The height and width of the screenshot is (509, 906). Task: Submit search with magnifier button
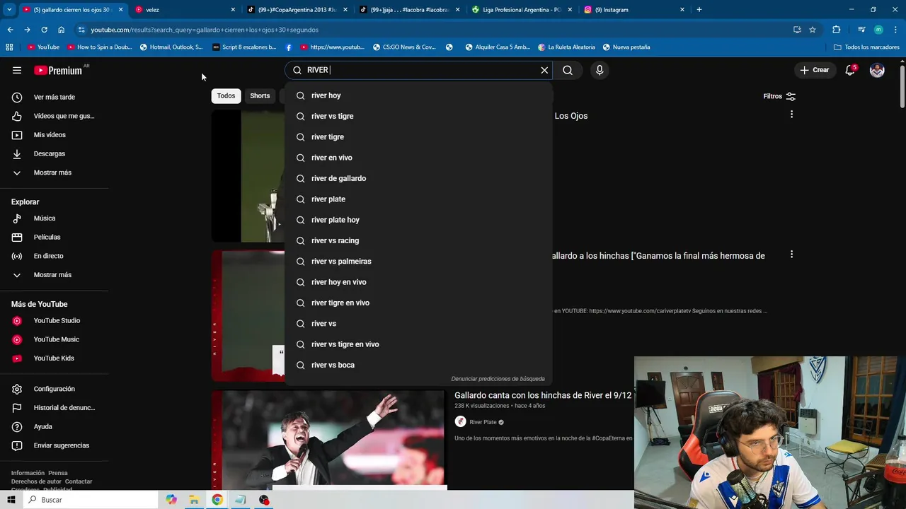568,70
